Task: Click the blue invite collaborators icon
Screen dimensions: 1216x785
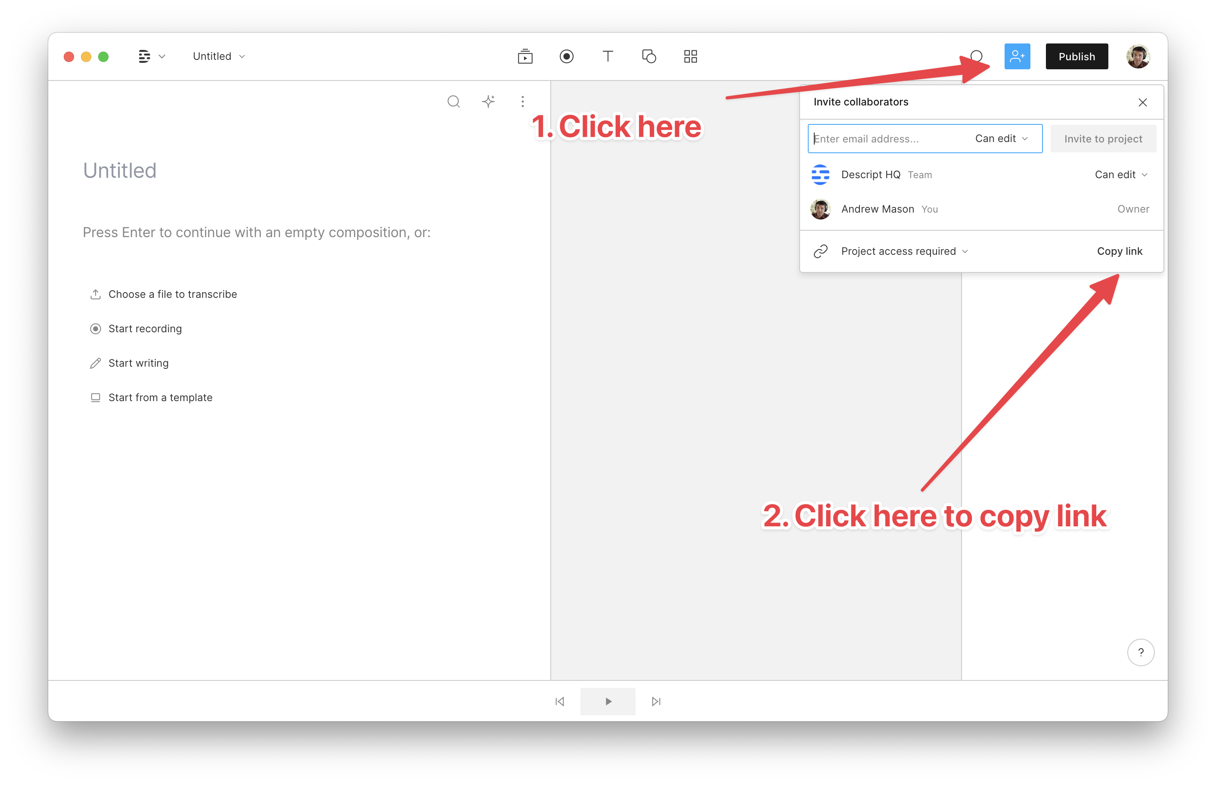Action: click(1017, 56)
